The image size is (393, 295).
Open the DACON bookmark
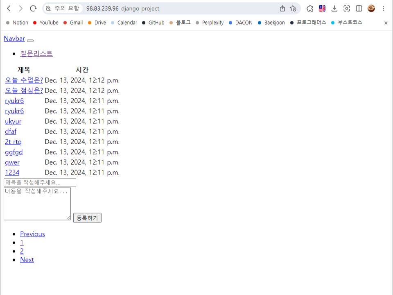point(241,23)
